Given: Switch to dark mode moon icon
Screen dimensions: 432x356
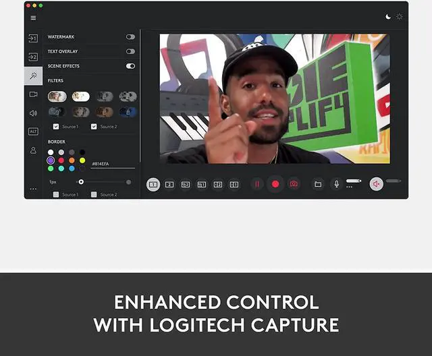Looking at the screenshot, I should coord(388,17).
